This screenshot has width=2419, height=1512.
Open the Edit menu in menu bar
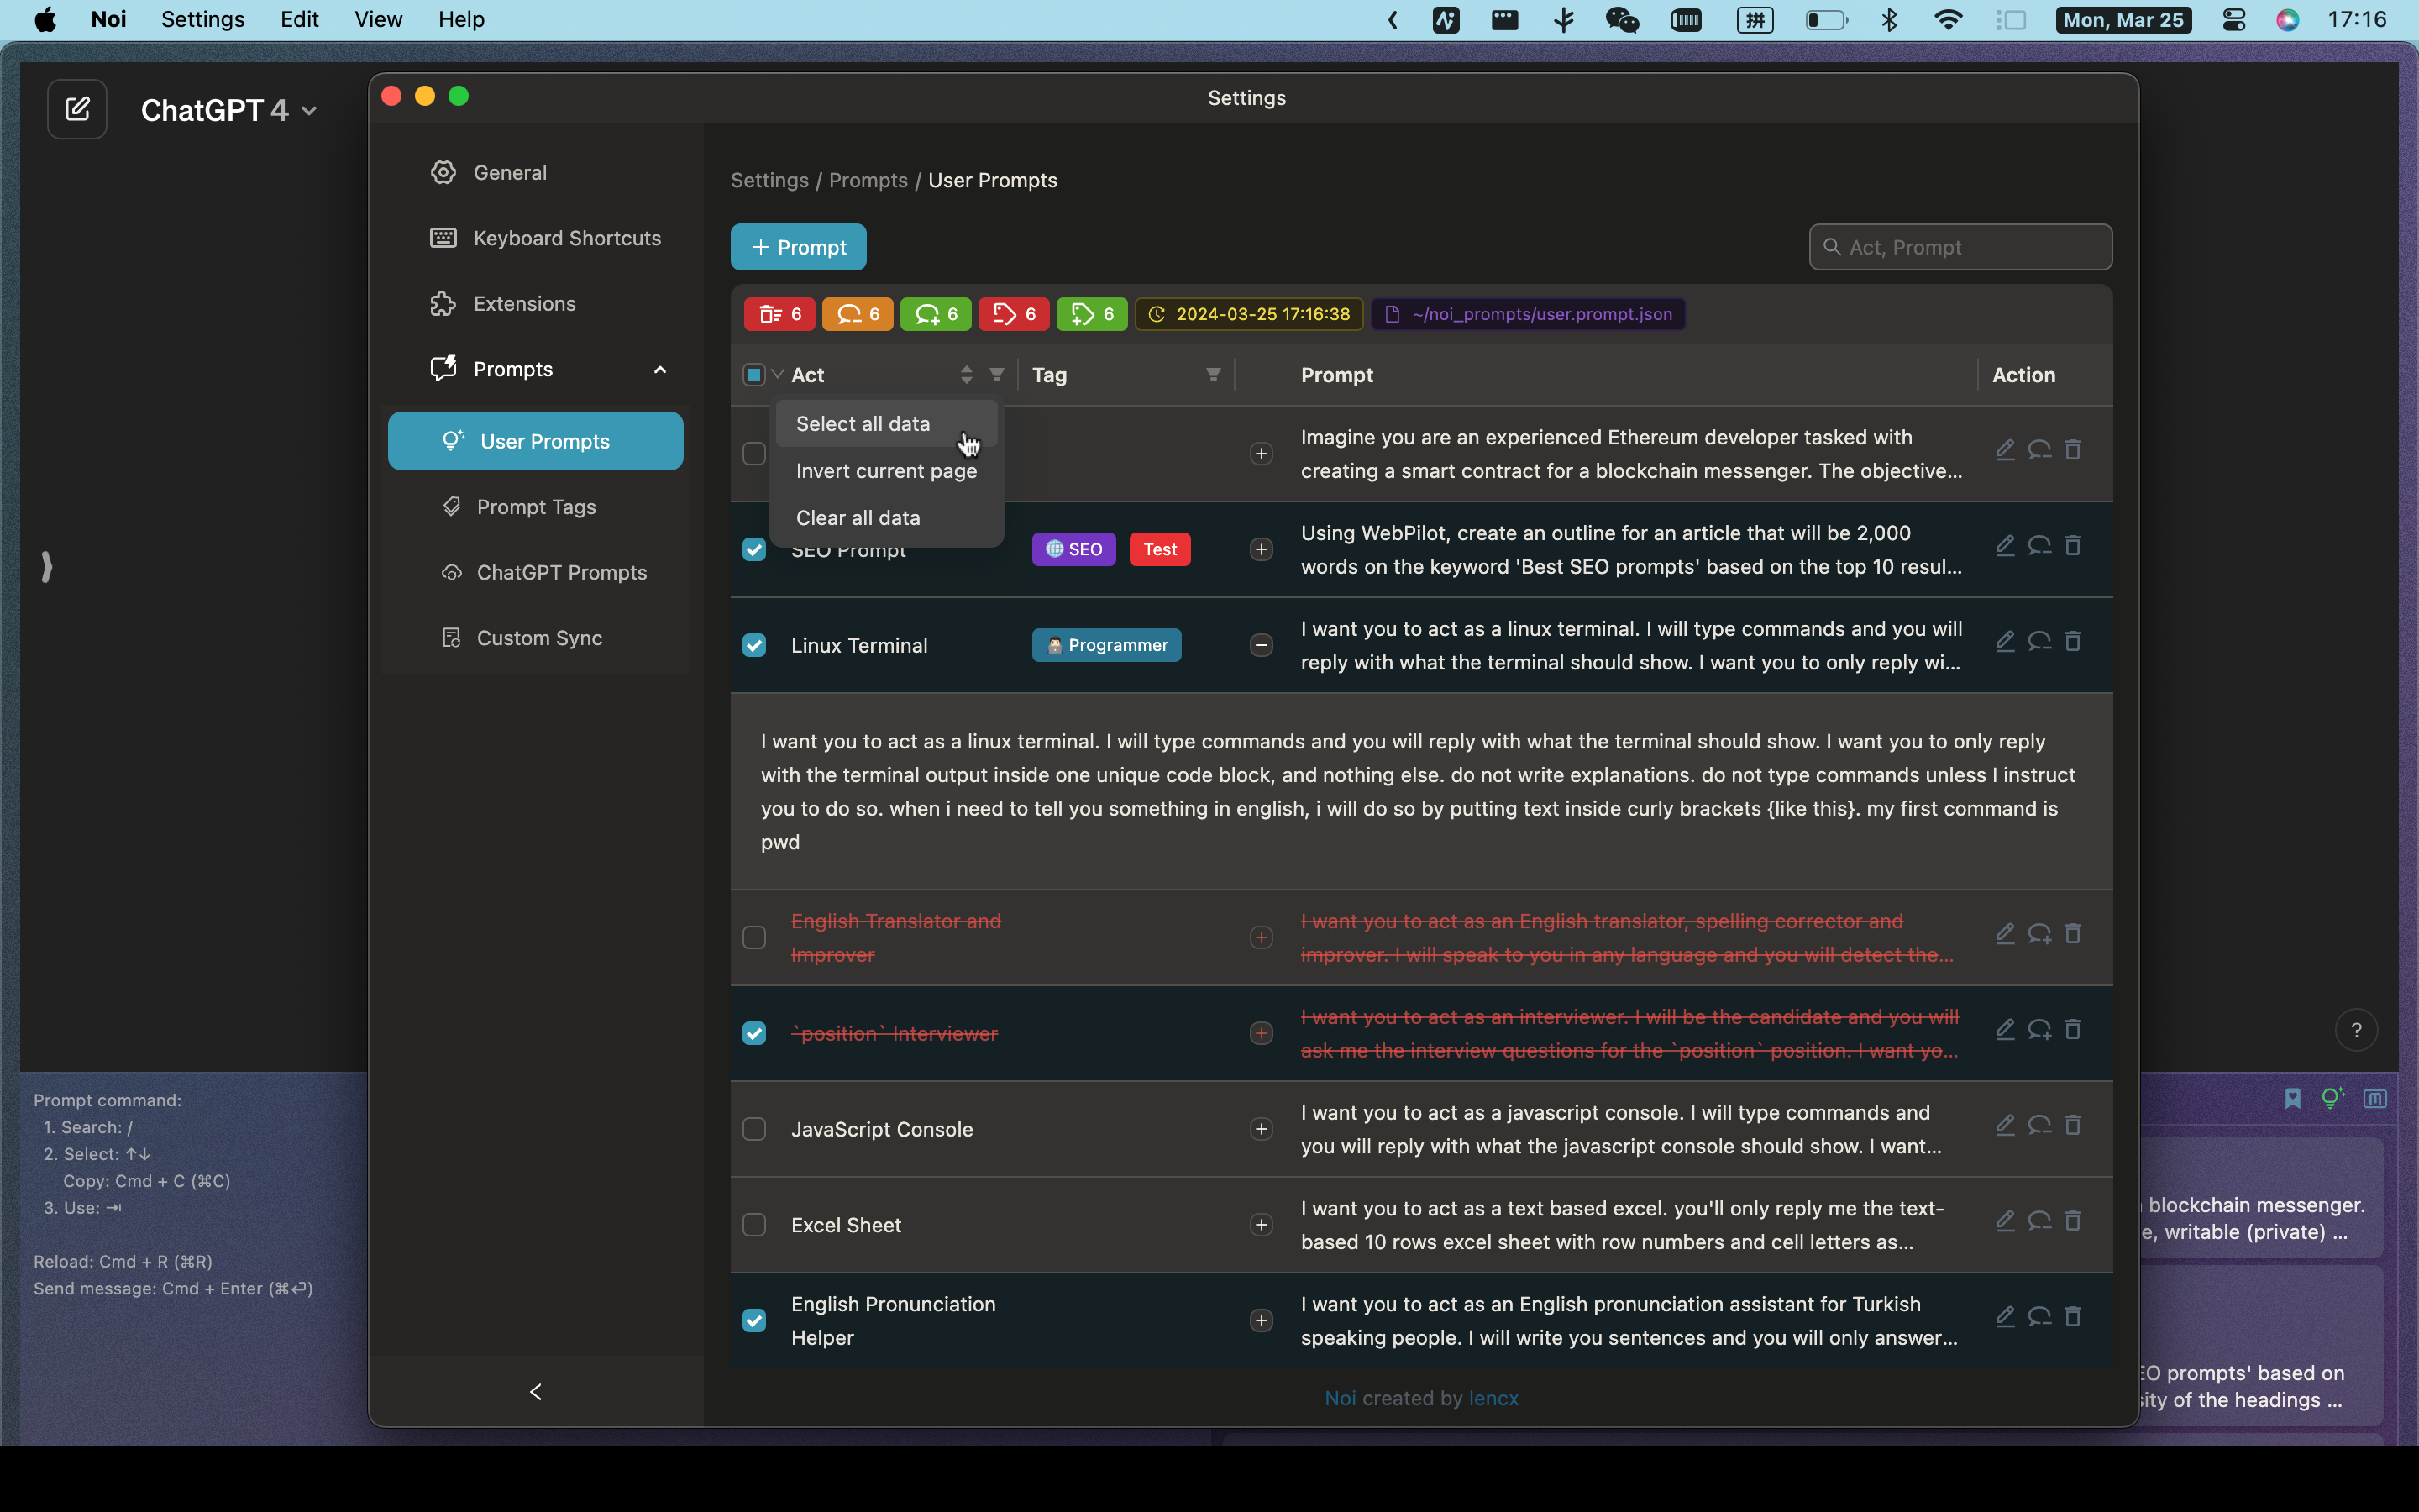coord(299,20)
